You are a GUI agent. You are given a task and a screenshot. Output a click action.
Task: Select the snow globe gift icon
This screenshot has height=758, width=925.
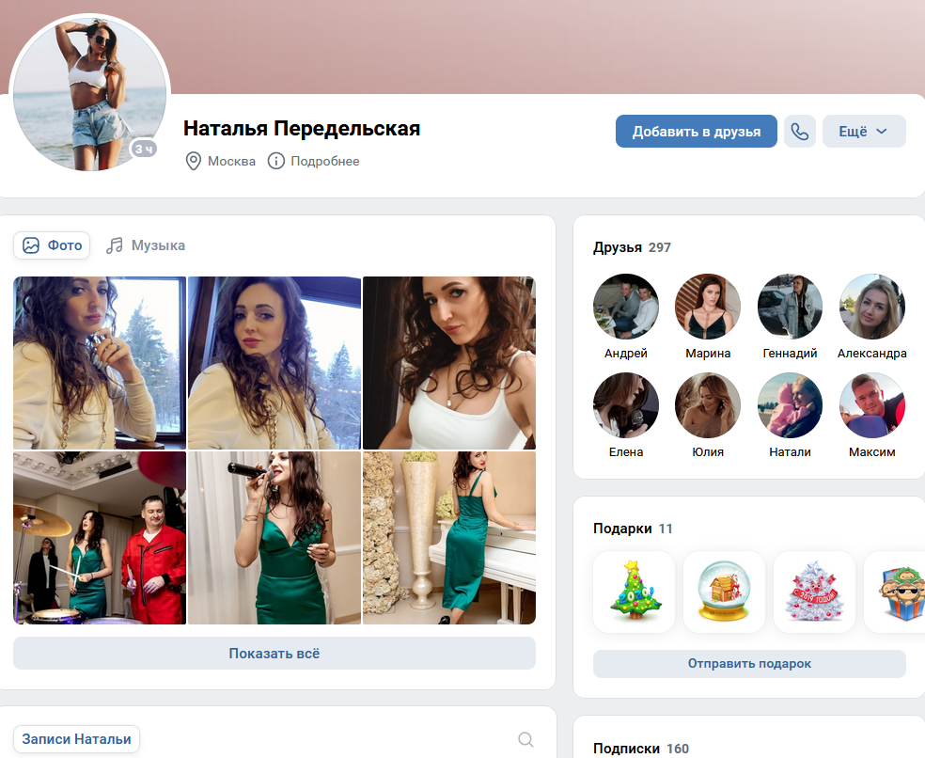click(724, 592)
